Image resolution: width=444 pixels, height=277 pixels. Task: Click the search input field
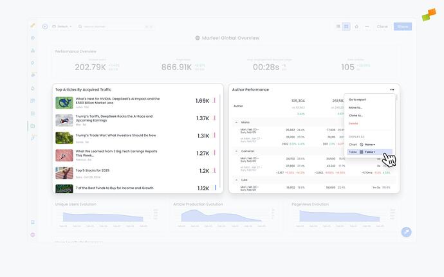pos(116,26)
